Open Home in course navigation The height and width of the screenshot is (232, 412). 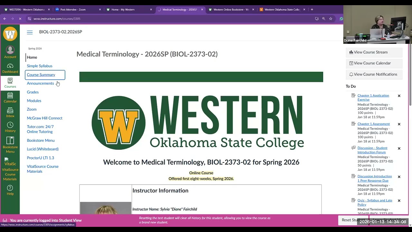click(x=32, y=57)
